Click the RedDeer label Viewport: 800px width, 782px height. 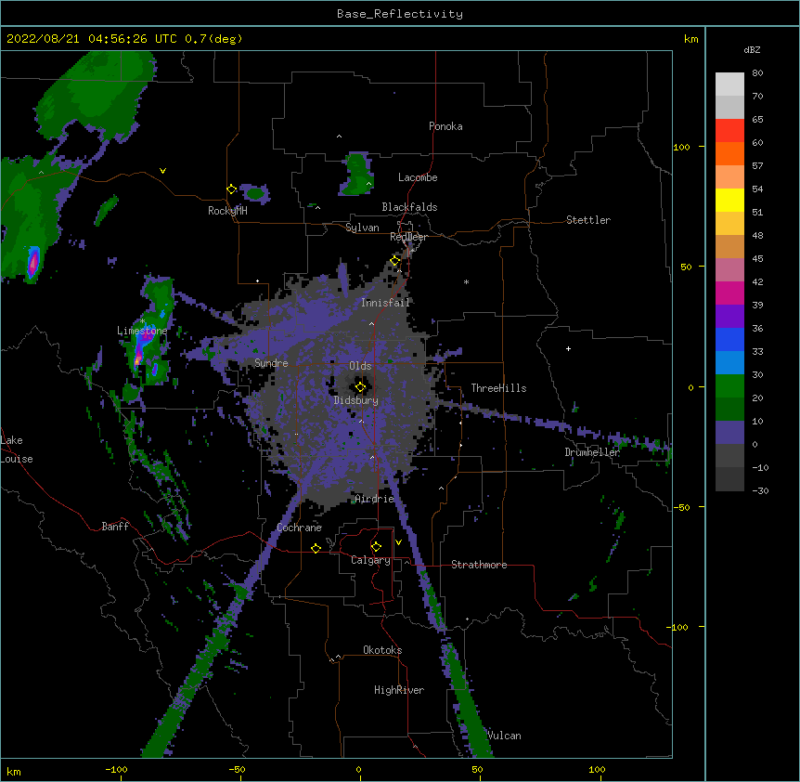point(408,237)
